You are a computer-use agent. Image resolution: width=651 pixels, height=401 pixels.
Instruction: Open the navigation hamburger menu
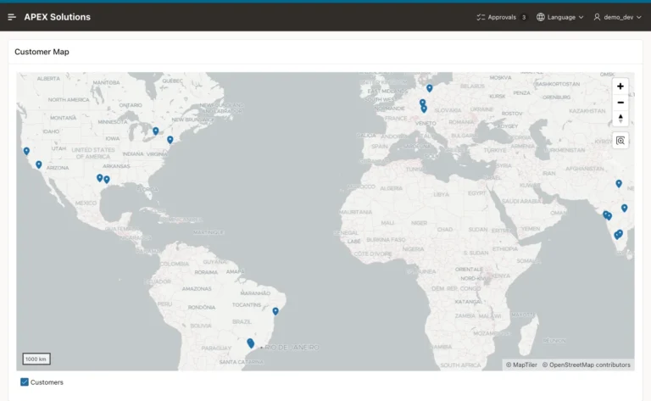tap(12, 17)
